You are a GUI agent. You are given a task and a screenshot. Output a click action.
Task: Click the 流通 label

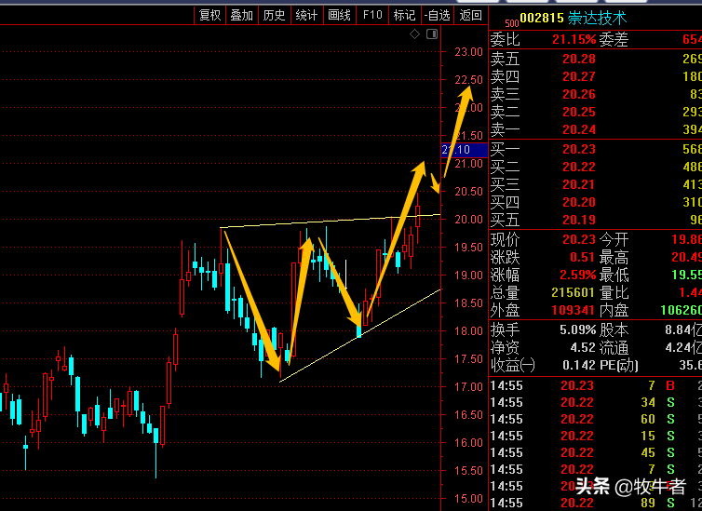614,348
